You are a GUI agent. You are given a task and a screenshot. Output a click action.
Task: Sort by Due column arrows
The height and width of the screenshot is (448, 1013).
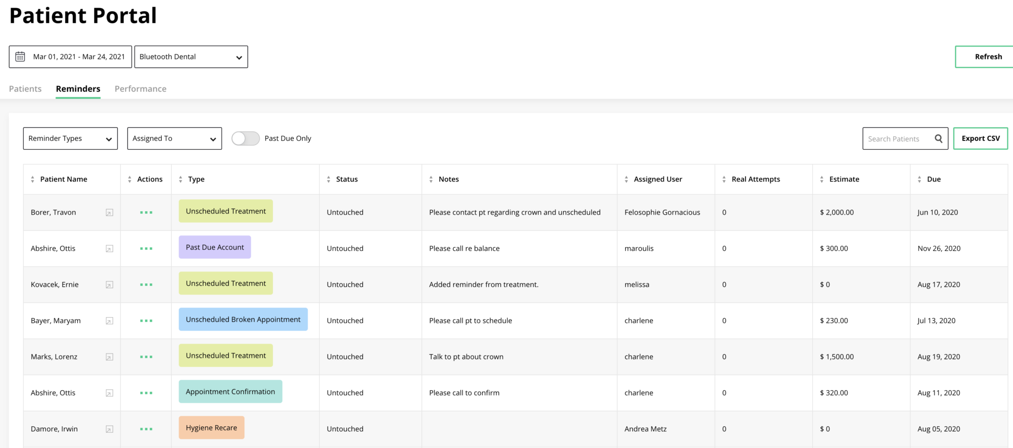920,179
